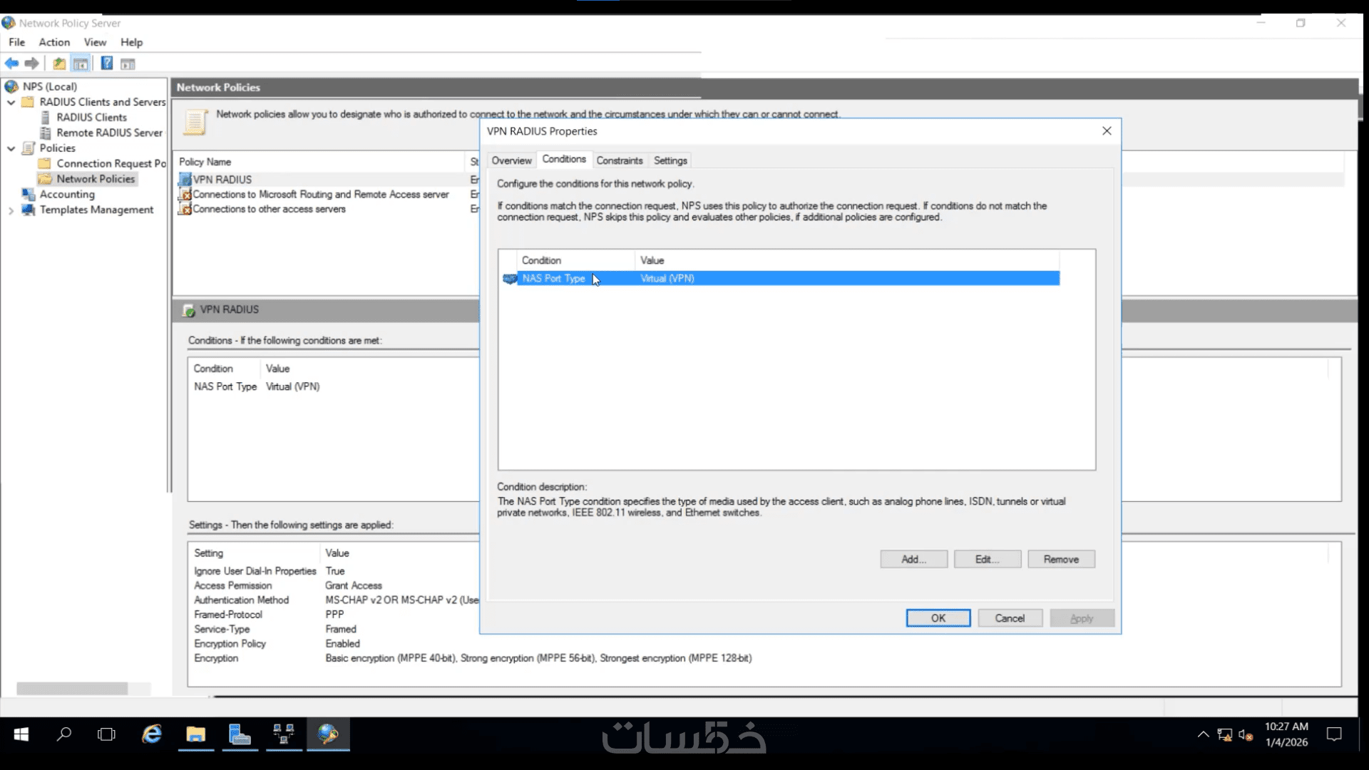Click the console tree horizontal scrollbar
The height and width of the screenshot is (770, 1369).
(x=72, y=689)
